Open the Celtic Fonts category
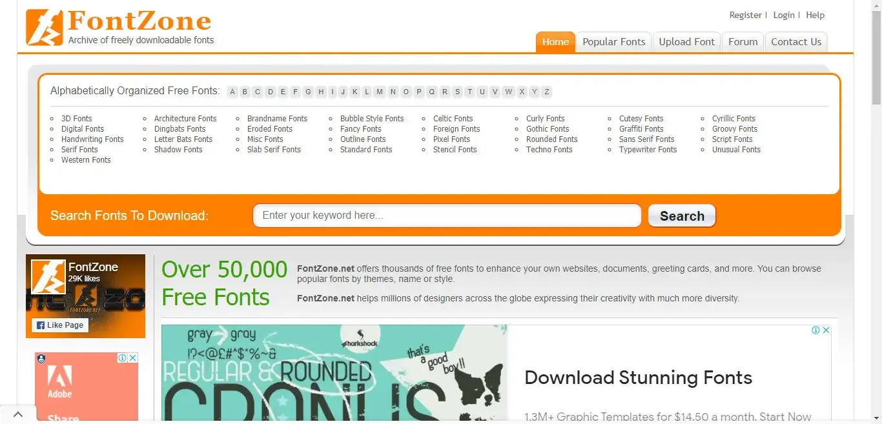The height and width of the screenshot is (424, 882). (x=453, y=119)
